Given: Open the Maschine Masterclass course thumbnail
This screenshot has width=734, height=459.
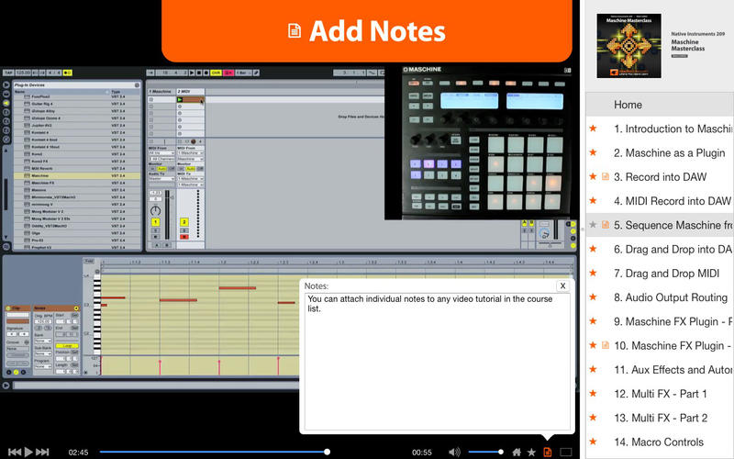Looking at the screenshot, I should coord(628,45).
